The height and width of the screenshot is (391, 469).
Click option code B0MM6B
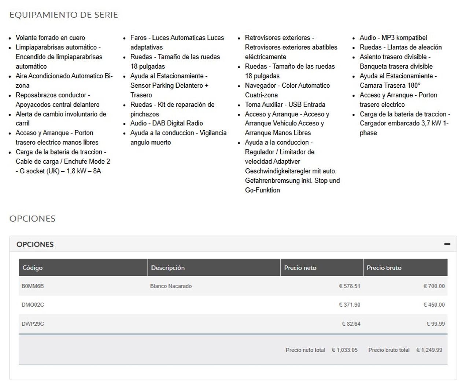[33, 286]
